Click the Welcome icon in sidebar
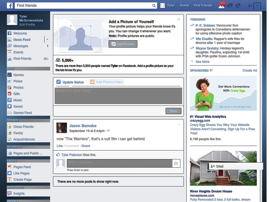270x202 pixels. pos(9,33)
